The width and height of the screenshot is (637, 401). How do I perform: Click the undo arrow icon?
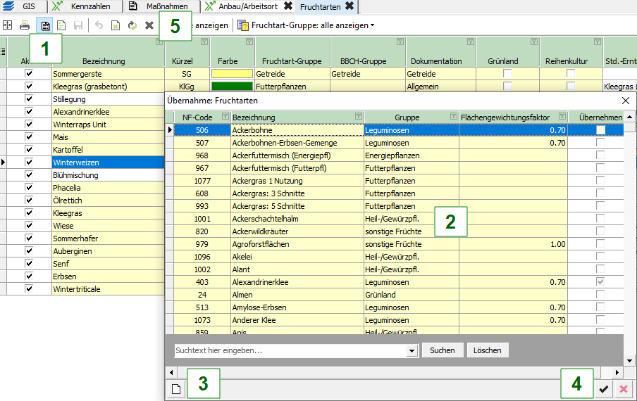pyautogui.click(x=99, y=25)
